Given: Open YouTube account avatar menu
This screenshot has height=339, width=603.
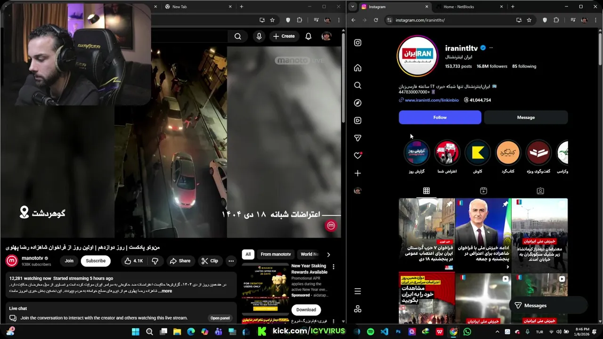Looking at the screenshot, I should (x=326, y=36).
